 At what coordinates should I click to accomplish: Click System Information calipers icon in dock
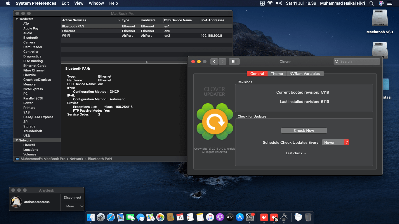[x=284, y=217]
